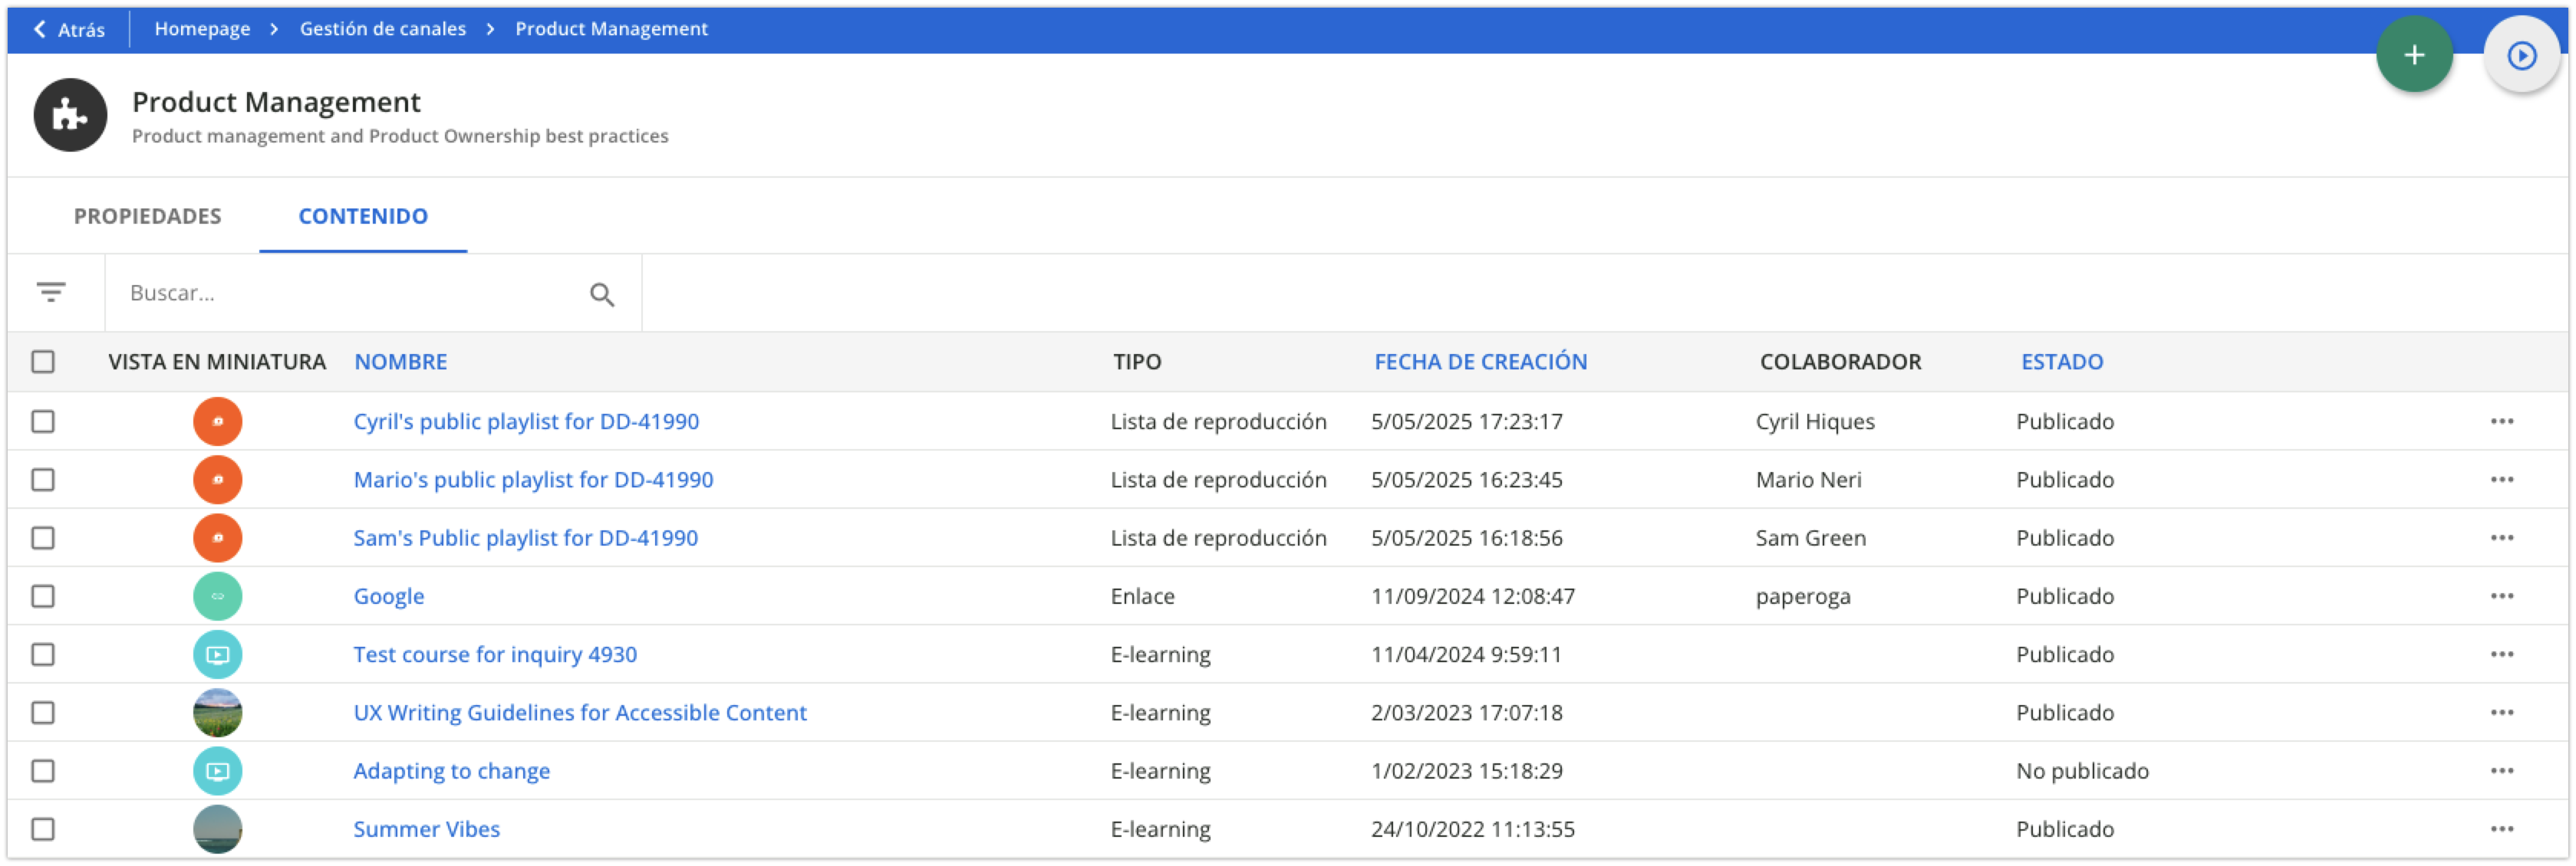The image size is (2576, 866).
Task: Open three-dot menu for Summer Vibes
Action: tap(2501, 829)
